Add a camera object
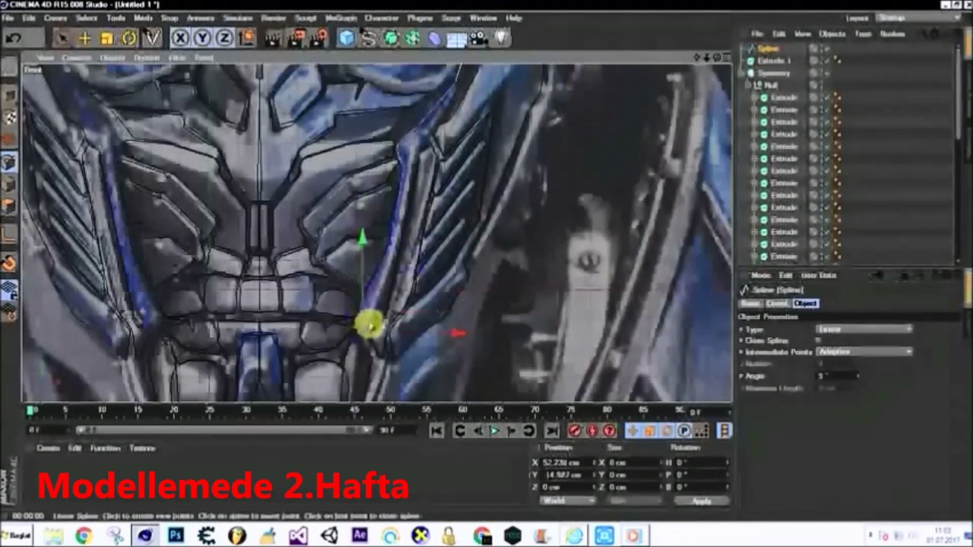 [x=479, y=38]
